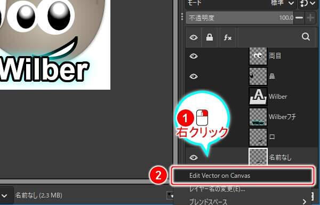Click the navigation icon at canvas corner
This screenshot has width=320, height=205.
pyautogui.click(x=170, y=195)
